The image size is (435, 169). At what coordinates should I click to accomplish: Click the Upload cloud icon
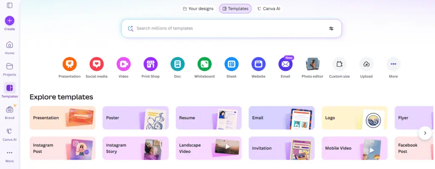(366, 64)
